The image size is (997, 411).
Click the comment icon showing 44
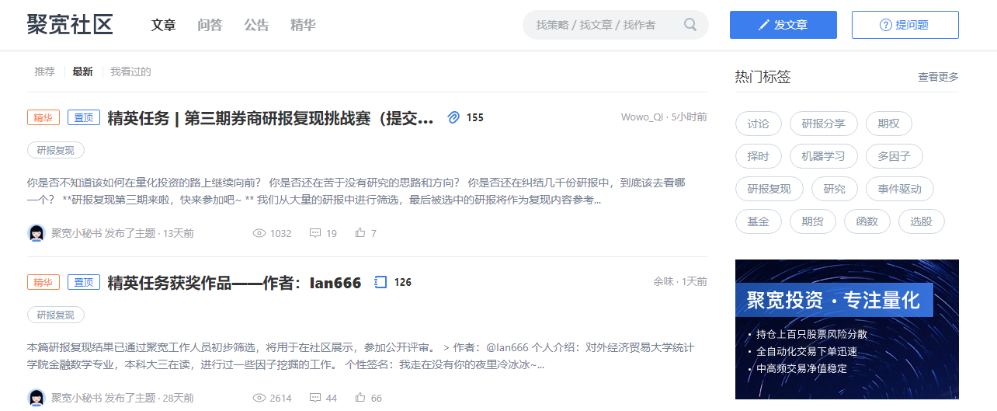[314, 398]
